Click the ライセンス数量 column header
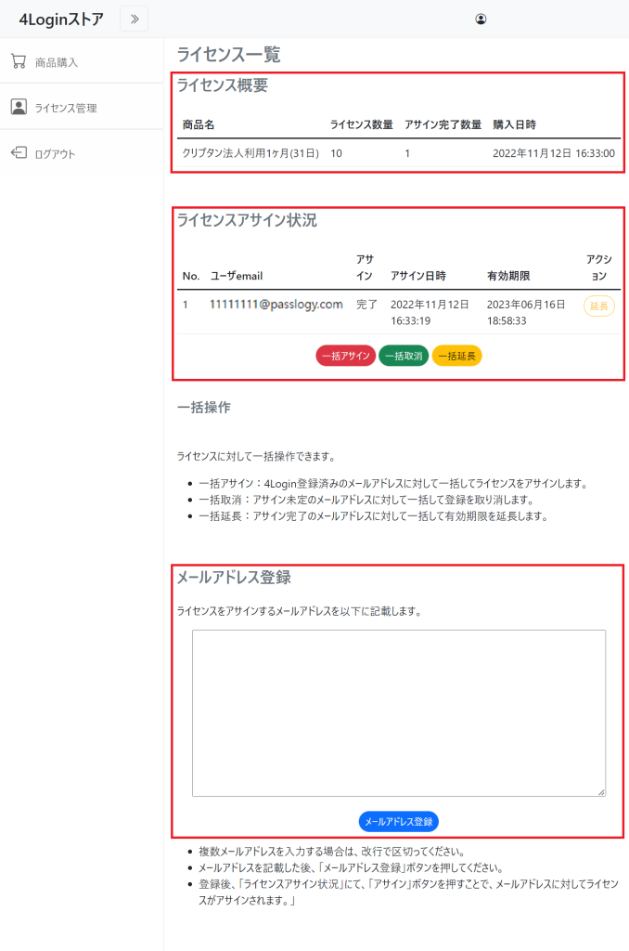The image size is (629, 951). pyautogui.click(x=361, y=125)
